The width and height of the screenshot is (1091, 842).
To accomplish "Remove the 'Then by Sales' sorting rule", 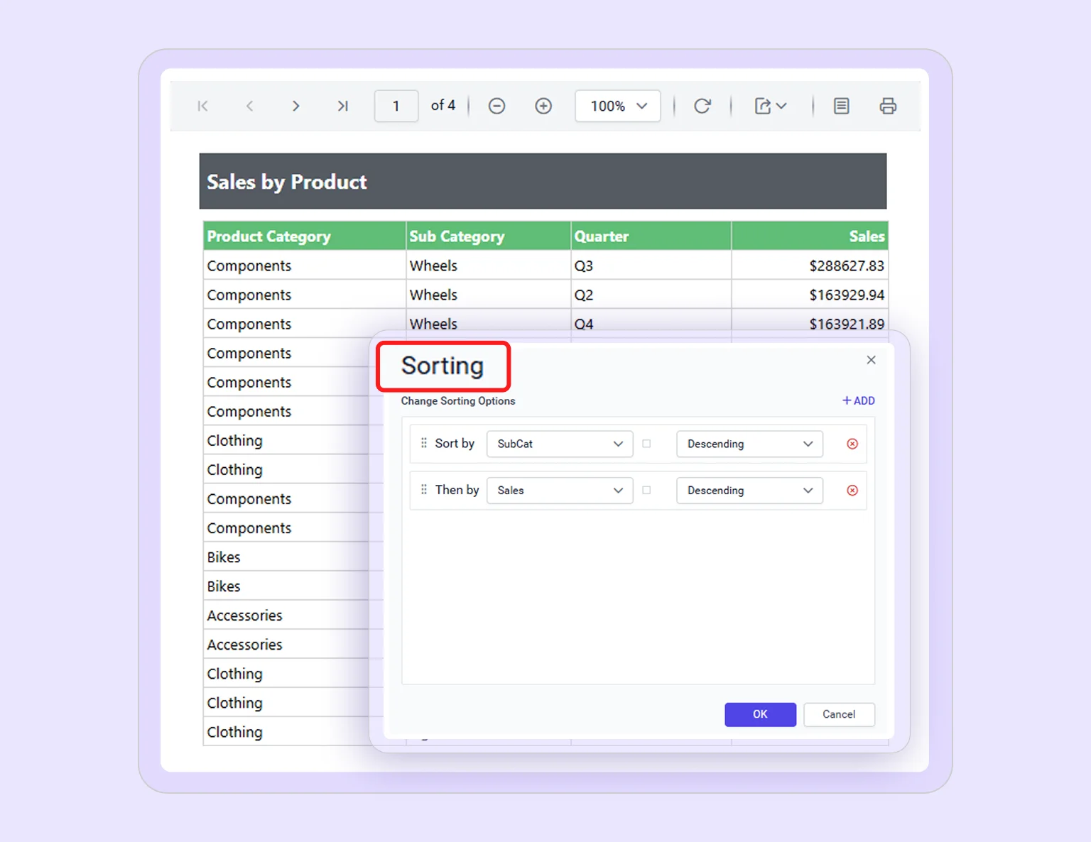I will pyautogui.click(x=852, y=491).
